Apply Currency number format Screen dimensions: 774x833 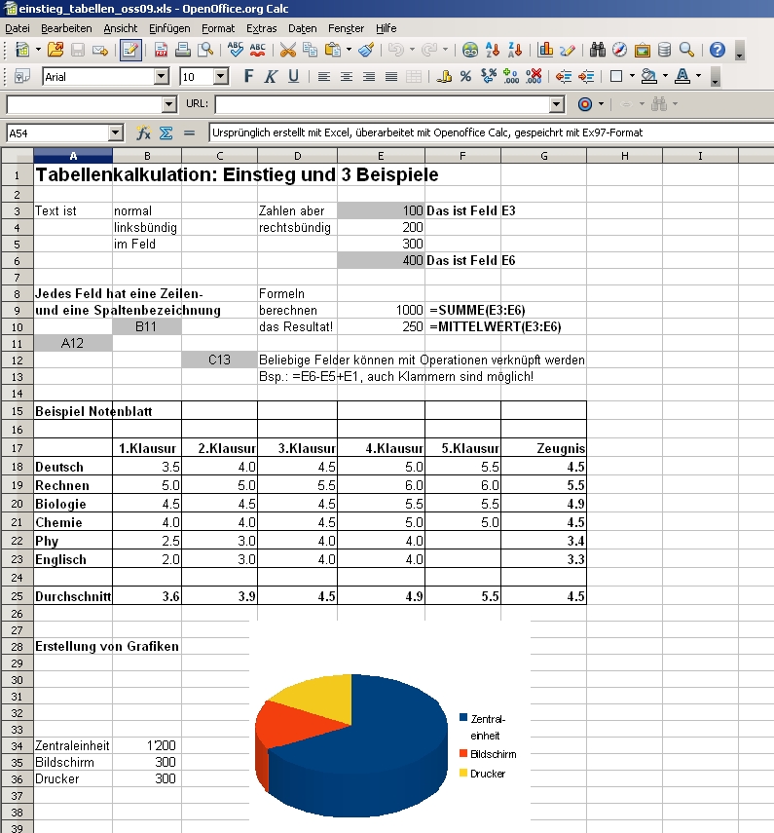tap(444, 77)
